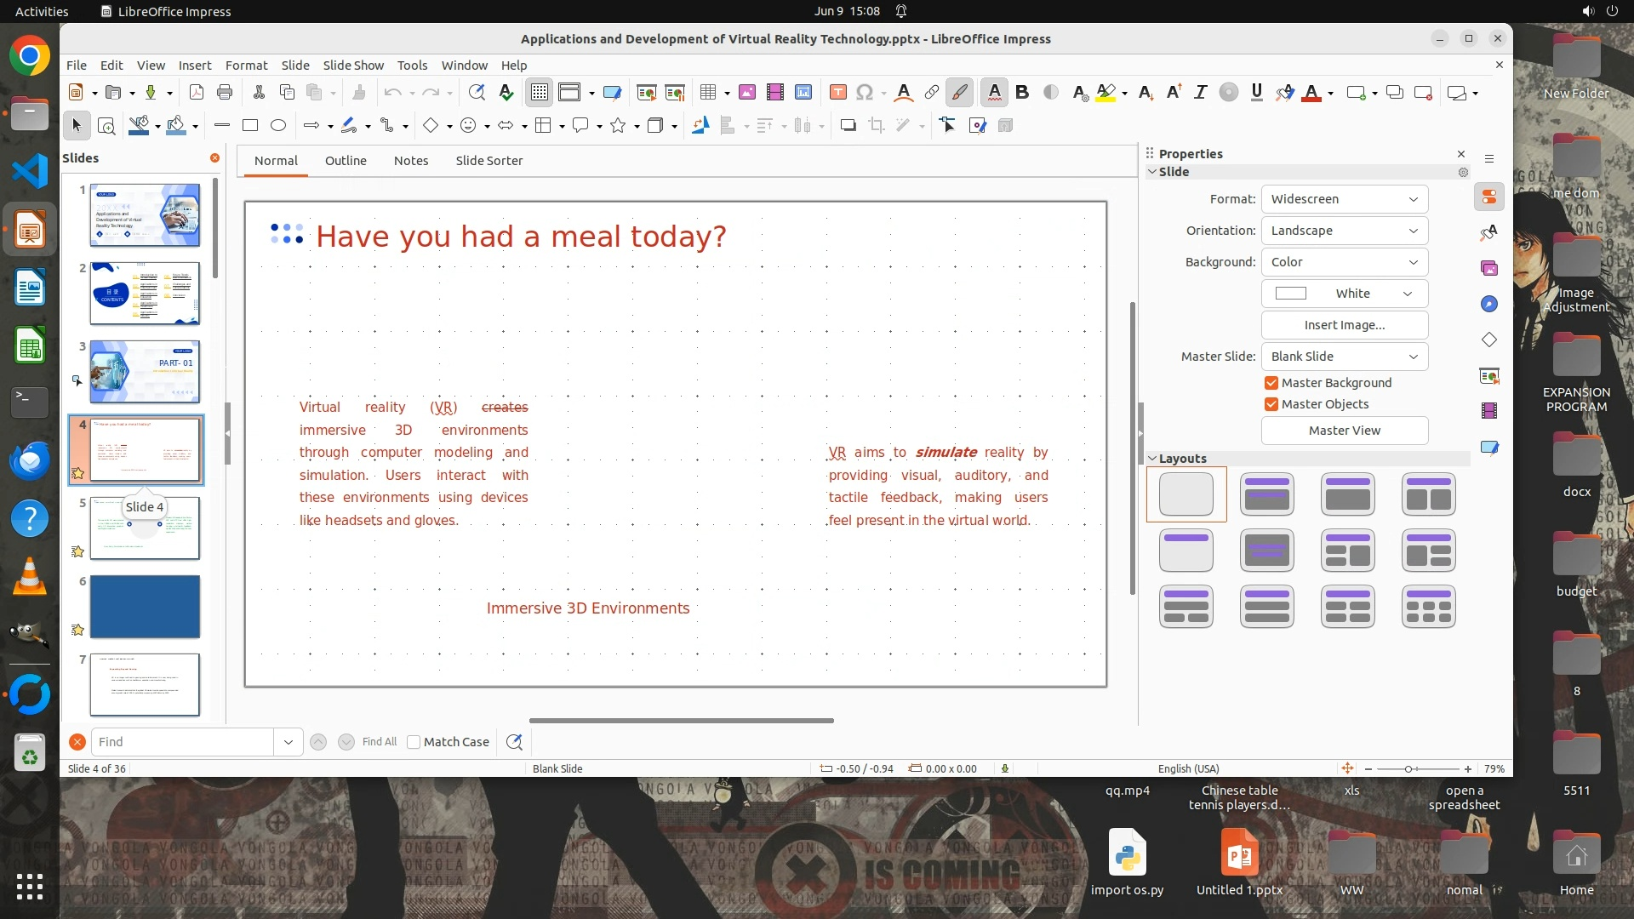Click the Print icon in toolbar
The image size is (1634, 919).
(x=225, y=93)
